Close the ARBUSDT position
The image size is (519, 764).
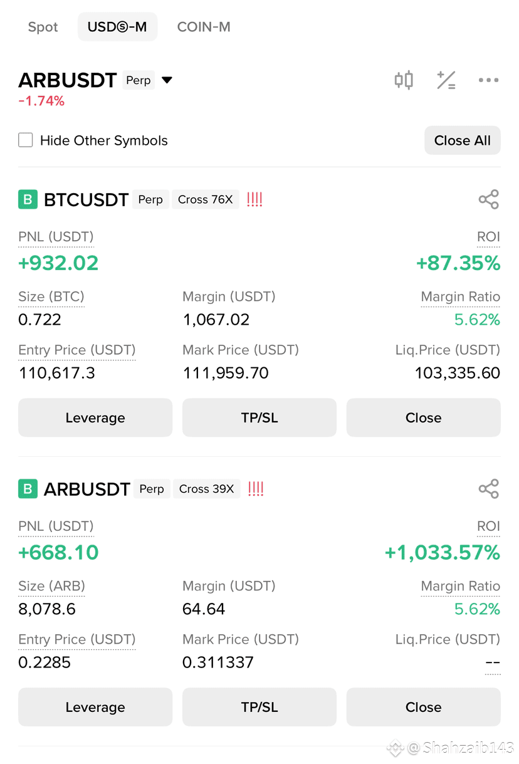pos(424,707)
